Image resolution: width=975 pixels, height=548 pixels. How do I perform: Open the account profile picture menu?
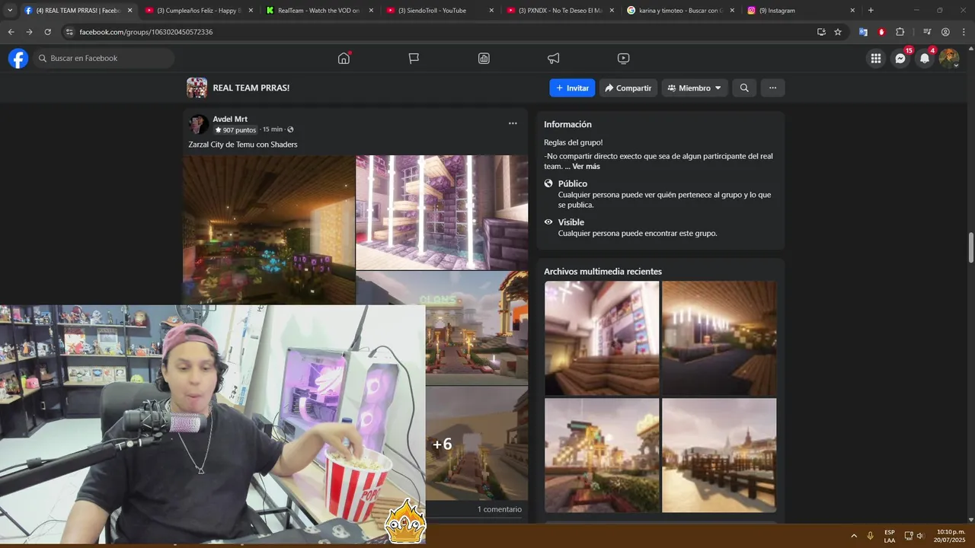949,58
